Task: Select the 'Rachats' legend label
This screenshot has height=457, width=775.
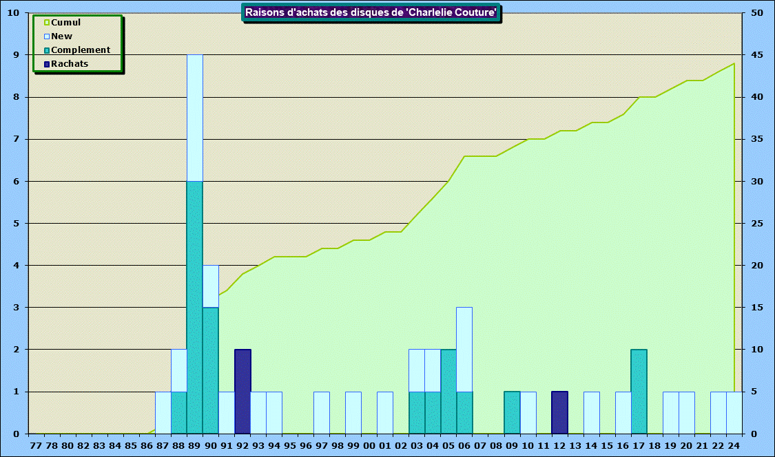Action: (x=69, y=64)
